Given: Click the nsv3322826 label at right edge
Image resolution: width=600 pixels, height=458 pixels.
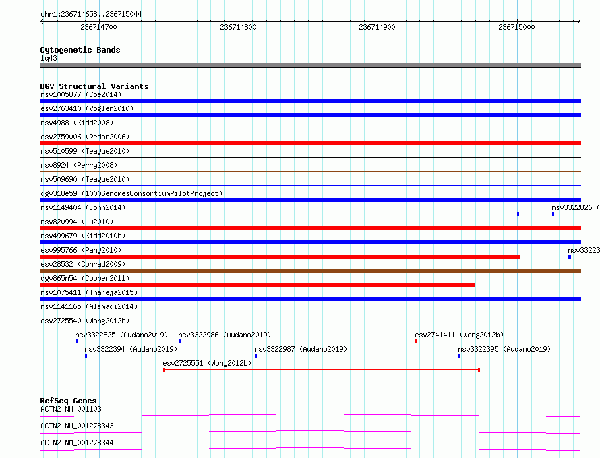Looking at the screenshot, I should click(576, 207).
